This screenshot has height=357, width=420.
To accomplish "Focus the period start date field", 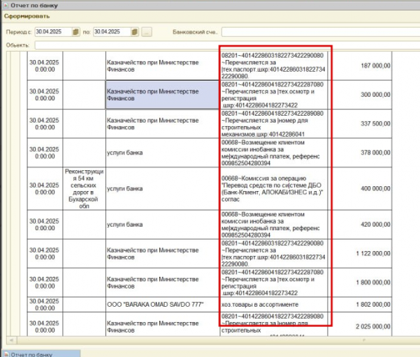I will point(52,32).
